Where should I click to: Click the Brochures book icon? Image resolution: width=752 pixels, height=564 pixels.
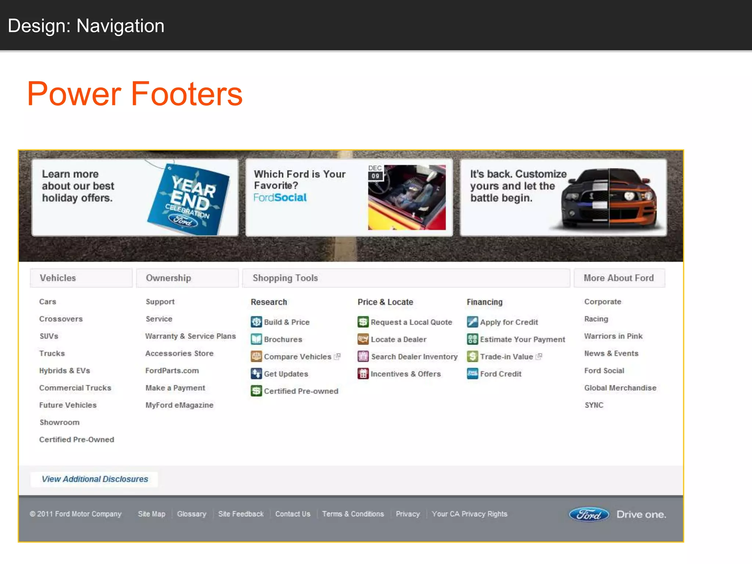(x=256, y=339)
